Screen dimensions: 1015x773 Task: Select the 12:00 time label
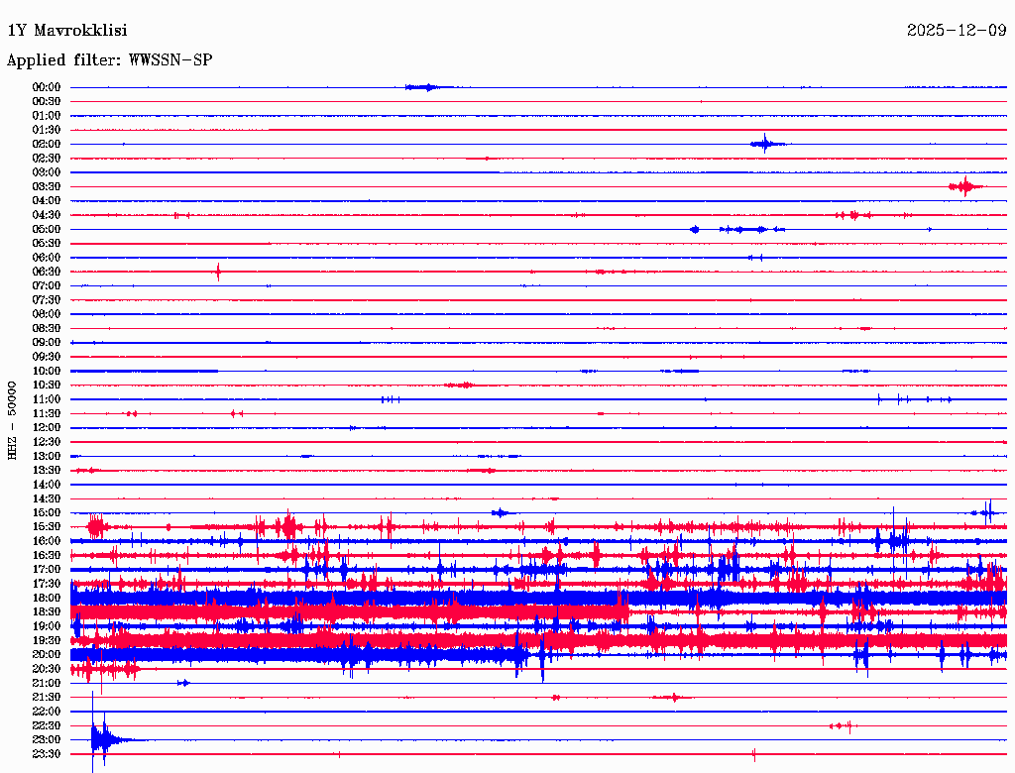click(x=47, y=428)
